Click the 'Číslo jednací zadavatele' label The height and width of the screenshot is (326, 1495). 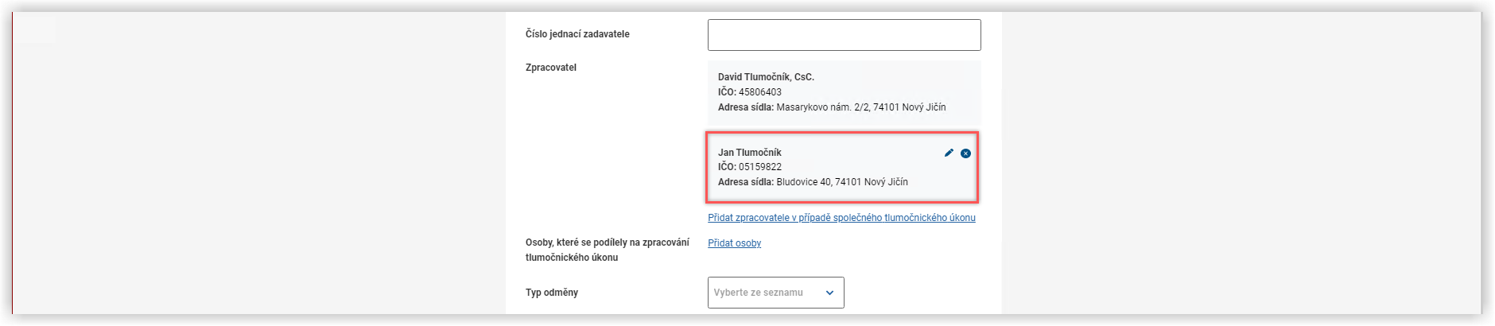click(577, 34)
